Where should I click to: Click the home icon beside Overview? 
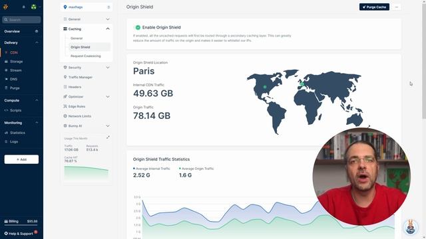coord(37,31)
